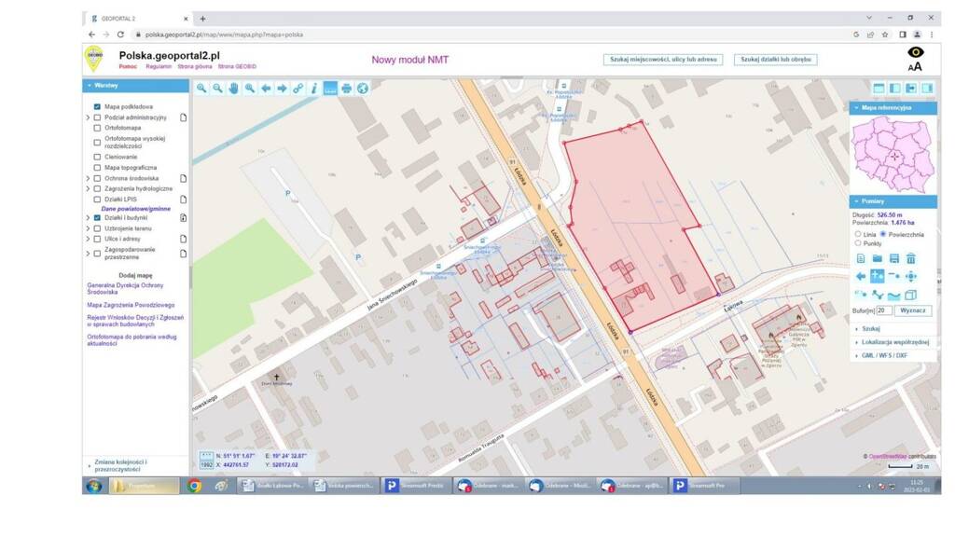Image resolution: width=955 pixels, height=537 pixels.
Task: Enable the Ortofotomapa layer checkbox
Action: coord(97,128)
